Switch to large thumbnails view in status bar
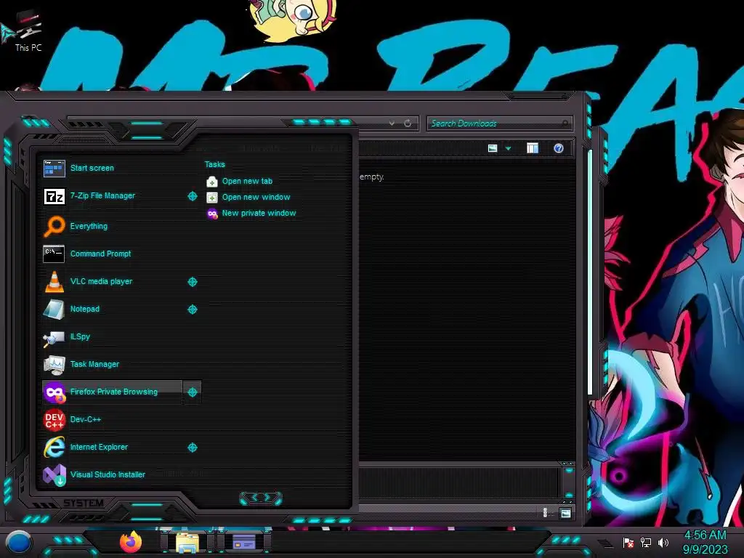 coord(565,513)
